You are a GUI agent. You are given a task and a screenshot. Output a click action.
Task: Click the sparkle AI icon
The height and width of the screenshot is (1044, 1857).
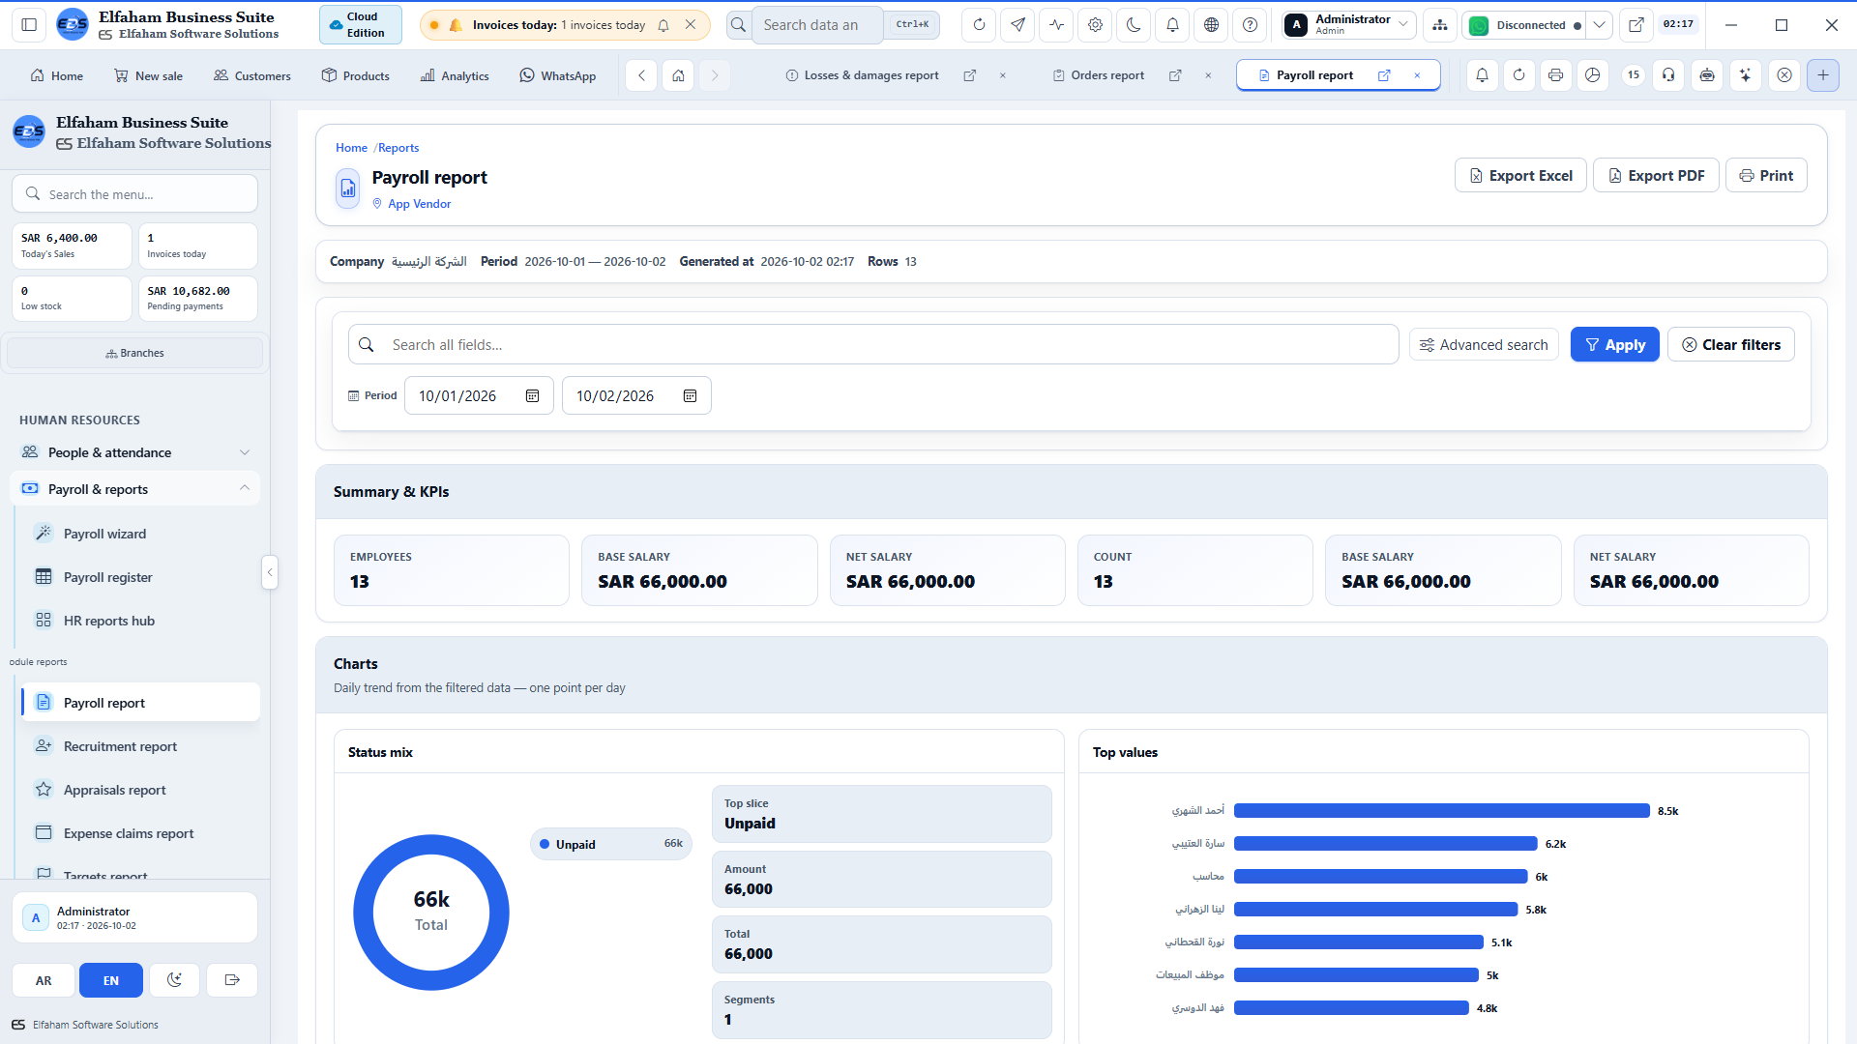(1745, 75)
